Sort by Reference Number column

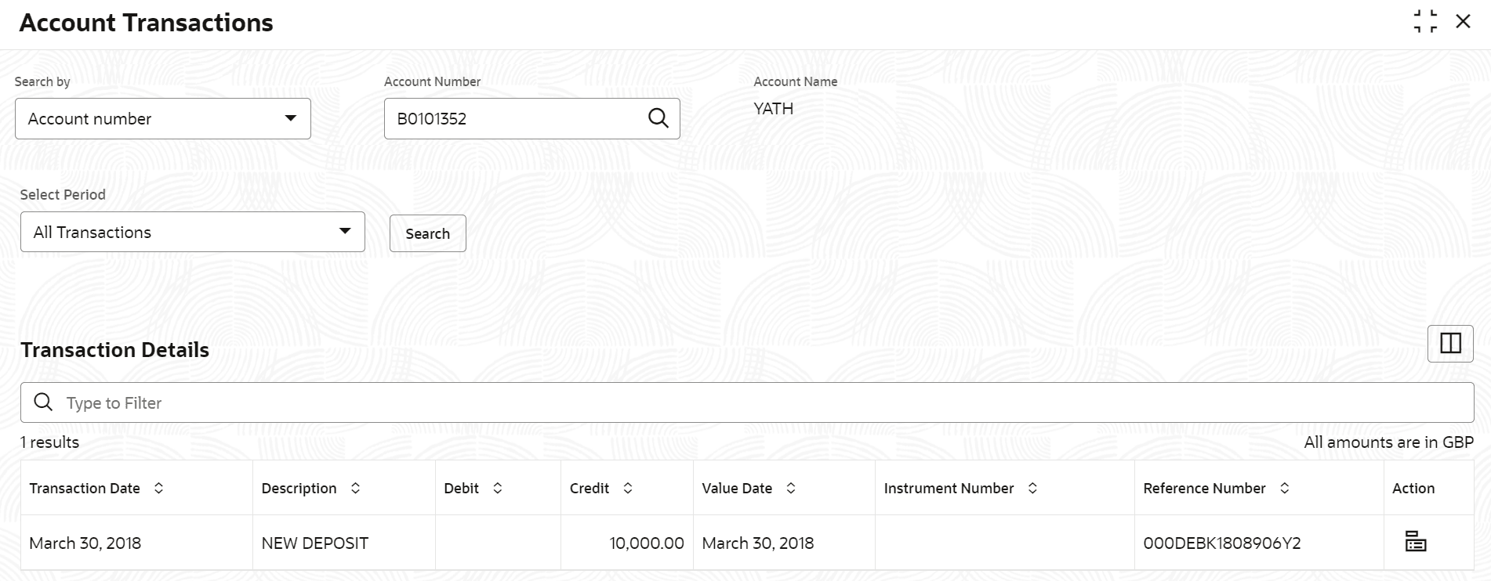pos(1284,489)
